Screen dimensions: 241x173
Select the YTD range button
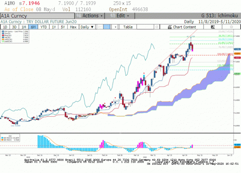[43, 27]
